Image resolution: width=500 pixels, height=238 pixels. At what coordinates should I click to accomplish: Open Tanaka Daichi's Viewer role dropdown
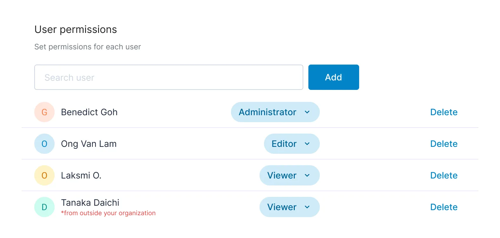pos(289,207)
